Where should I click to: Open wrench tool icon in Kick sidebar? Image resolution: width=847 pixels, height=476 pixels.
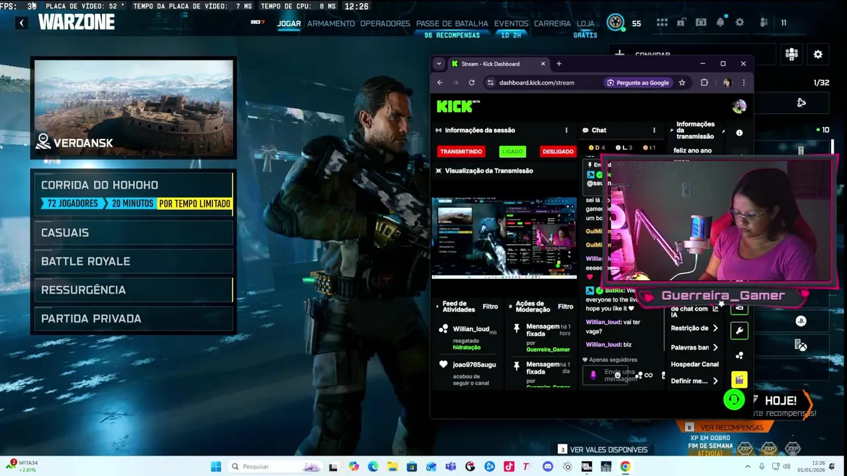click(739, 331)
